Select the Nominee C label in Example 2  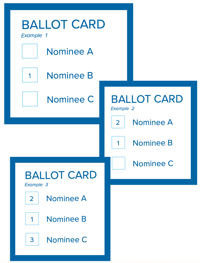coord(153,163)
